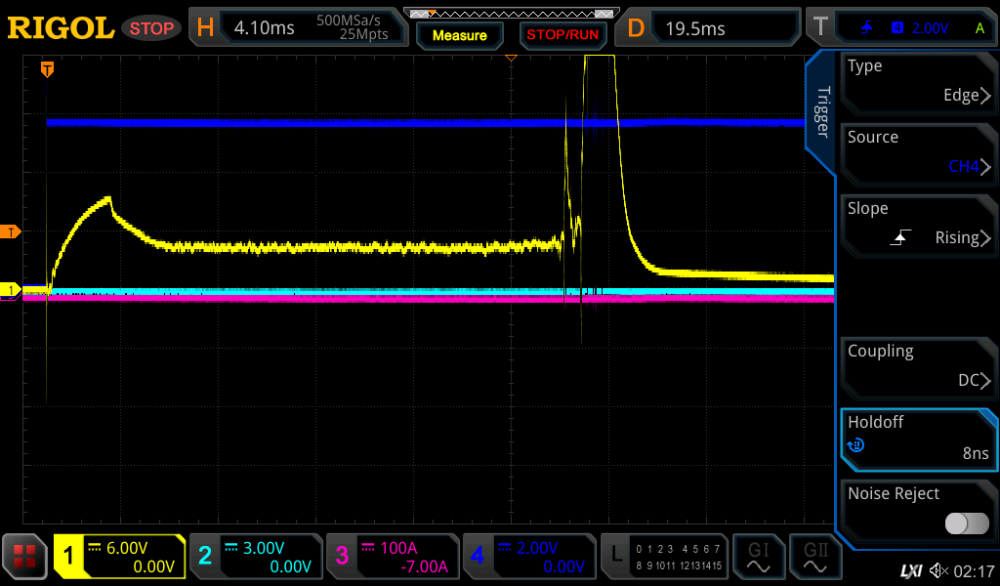Screen dimensions: 1000x586
Task: Expand the trigger Type Edge option
Action: [x=918, y=81]
